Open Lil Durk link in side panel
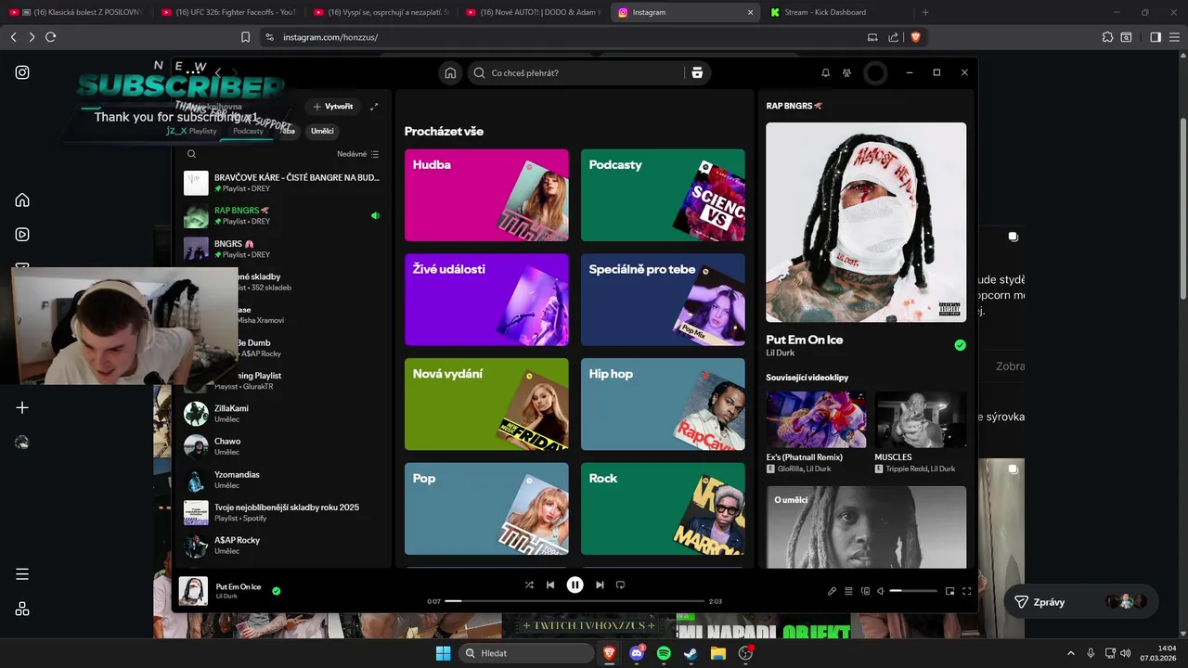Image resolution: width=1188 pixels, height=668 pixels. pos(781,354)
